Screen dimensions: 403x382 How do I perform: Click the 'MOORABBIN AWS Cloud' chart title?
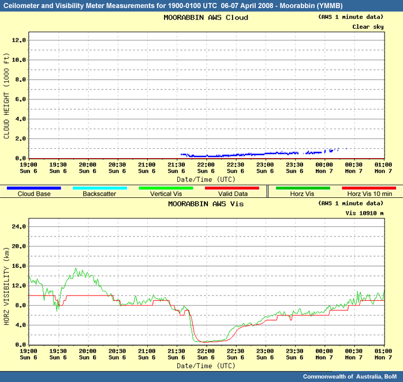206,17
